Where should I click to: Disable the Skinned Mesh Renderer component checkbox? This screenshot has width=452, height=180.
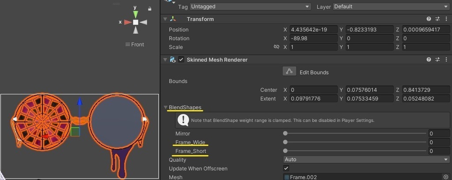click(181, 60)
